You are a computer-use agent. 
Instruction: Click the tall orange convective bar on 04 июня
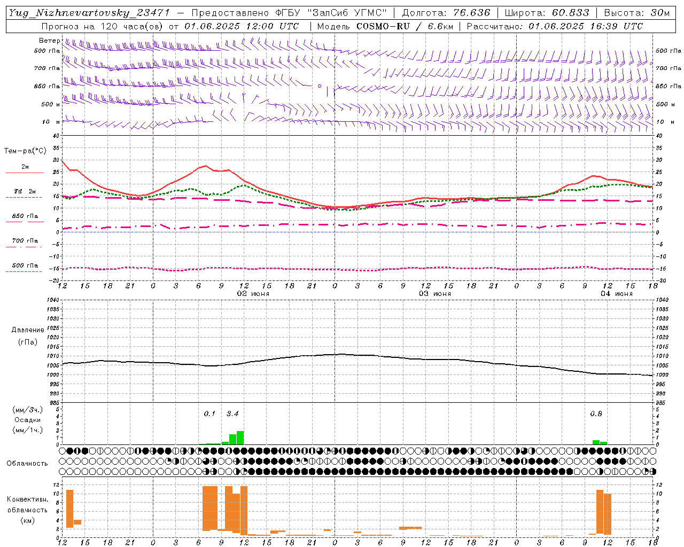(x=600, y=512)
